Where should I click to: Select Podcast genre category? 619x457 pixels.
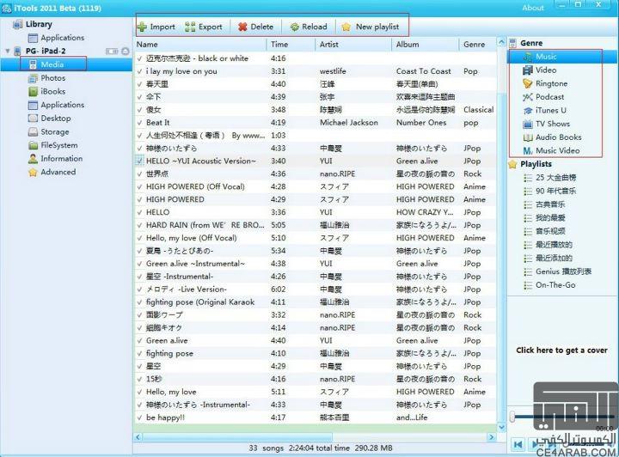tap(543, 97)
